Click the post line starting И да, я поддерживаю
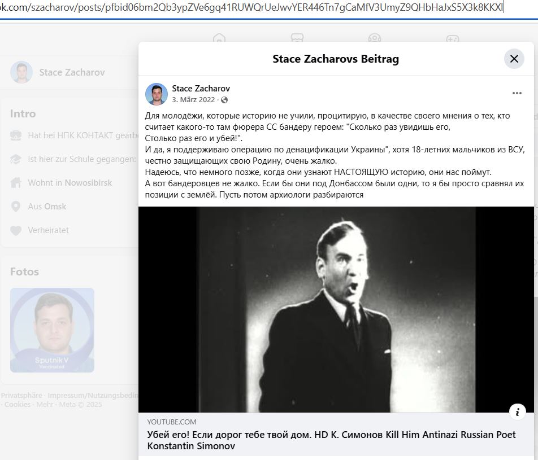Viewport: 538px width, 460px height. click(x=335, y=150)
